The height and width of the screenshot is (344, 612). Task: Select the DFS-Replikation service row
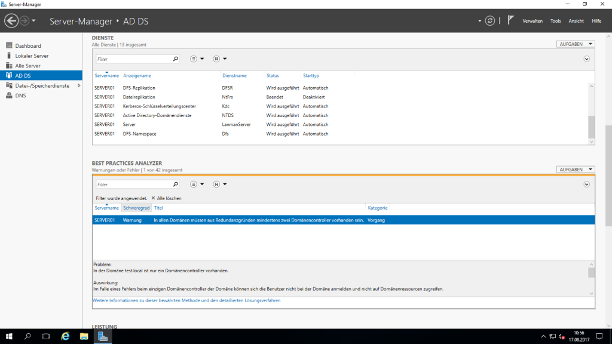[x=340, y=88]
